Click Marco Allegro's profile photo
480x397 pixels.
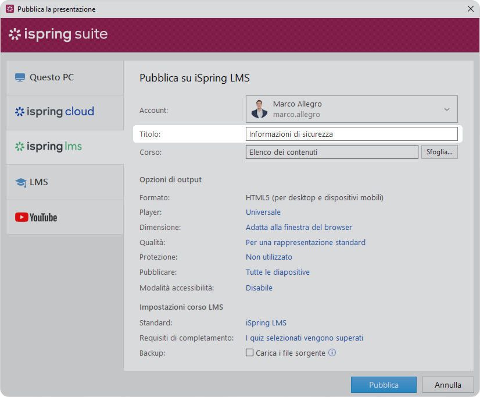pyautogui.click(x=259, y=109)
